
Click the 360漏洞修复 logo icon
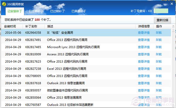(x=4, y=4)
